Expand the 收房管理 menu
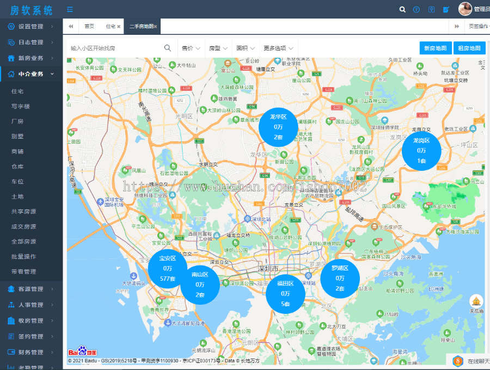Viewport: 490px width, 370px height. click(31, 320)
